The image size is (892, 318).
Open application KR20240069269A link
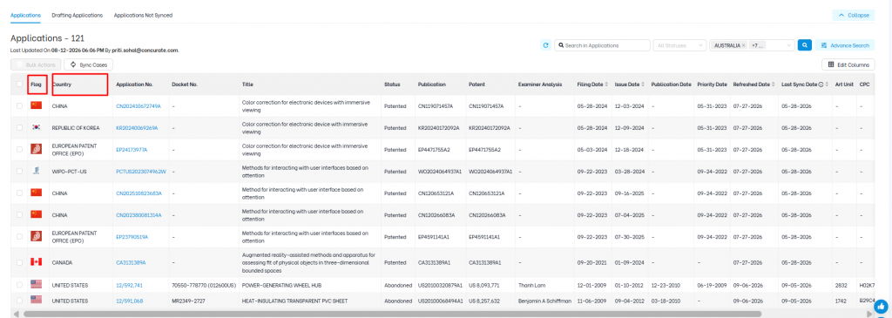(x=137, y=128)
